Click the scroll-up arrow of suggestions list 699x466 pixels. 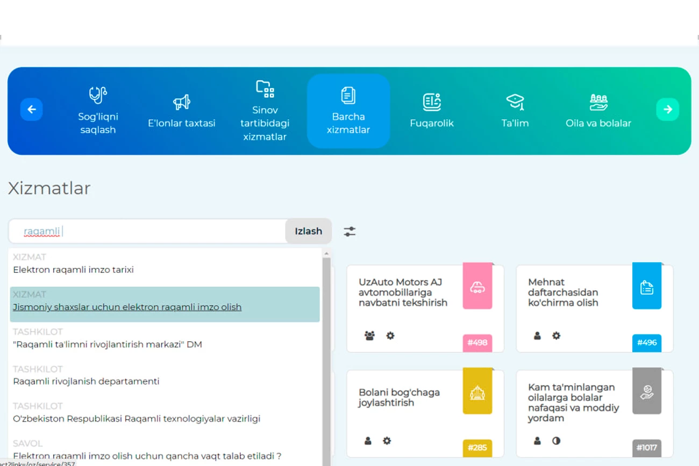pyautogui.click(x=326, y=254)
